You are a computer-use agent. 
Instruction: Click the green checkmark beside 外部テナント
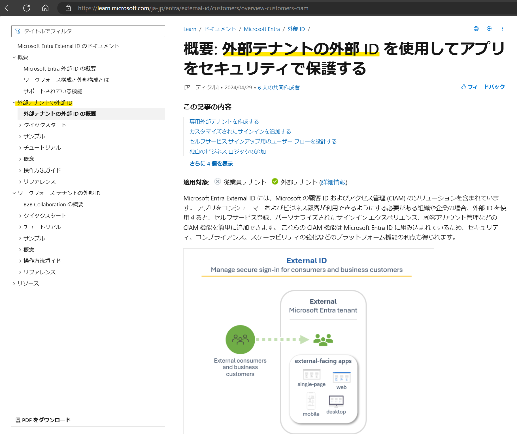tap(275, 182)
